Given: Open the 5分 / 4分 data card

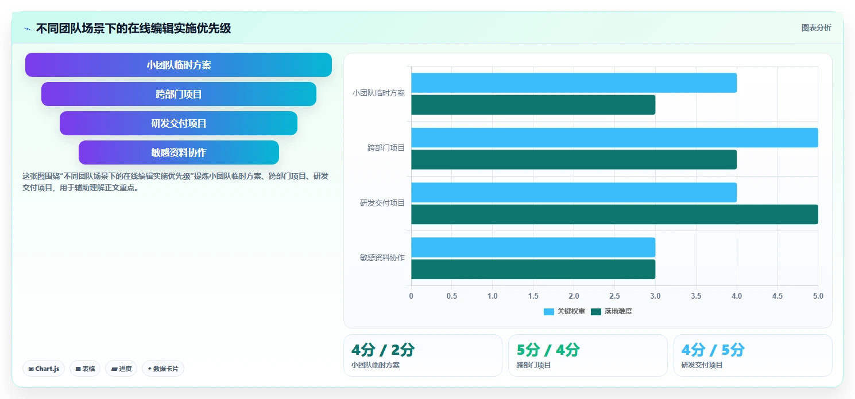Looking at the screenshot, I should 588,355.
